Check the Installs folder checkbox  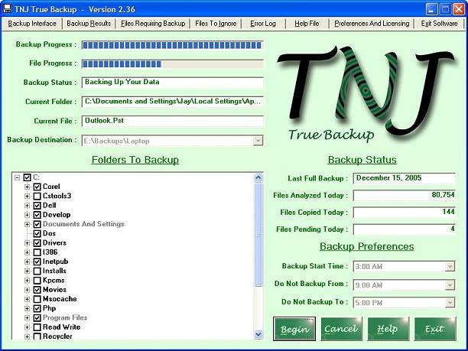point(37,271)
